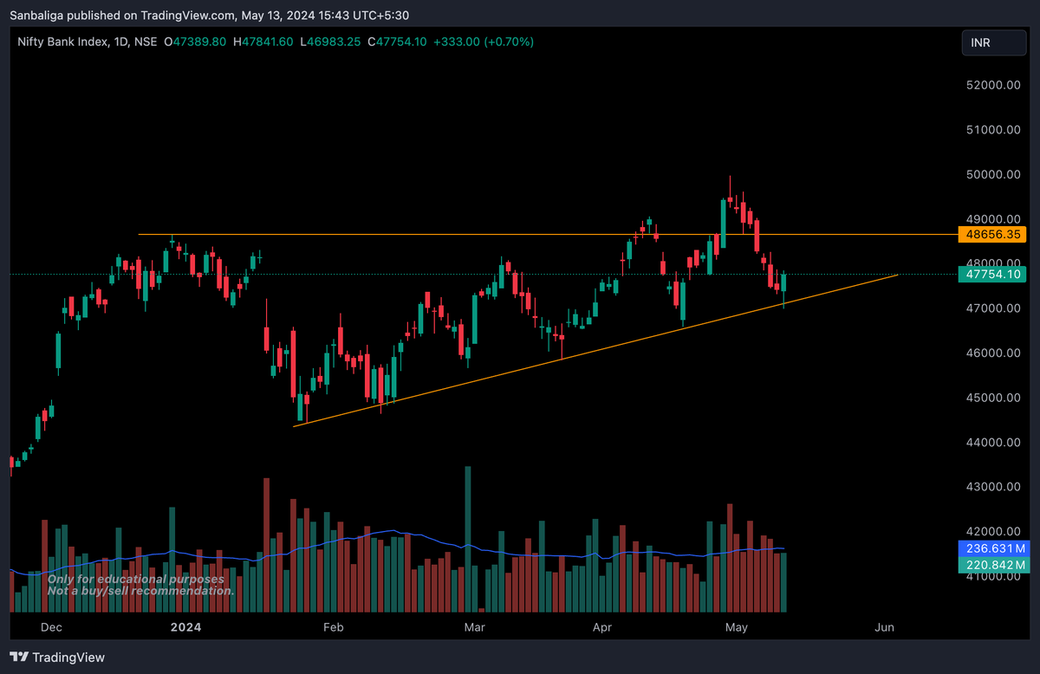Click the 49000.00 price axis label
This screenshot has height=674, width=1040.
click(x=992, y=219)
